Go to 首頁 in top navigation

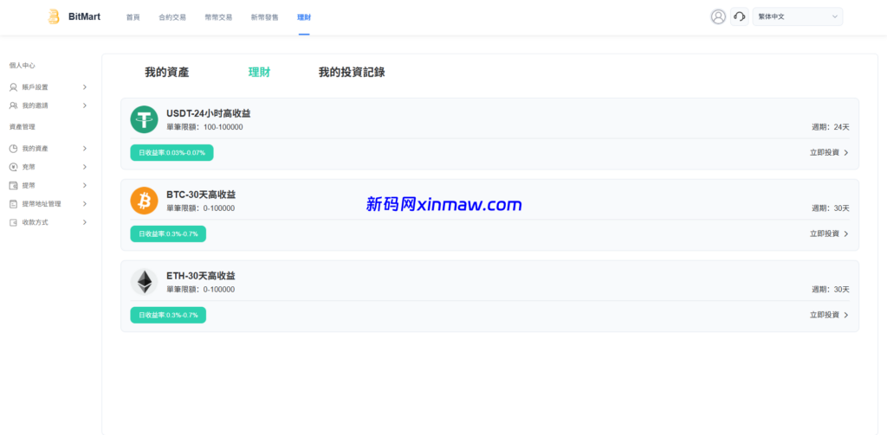(133, 17)
